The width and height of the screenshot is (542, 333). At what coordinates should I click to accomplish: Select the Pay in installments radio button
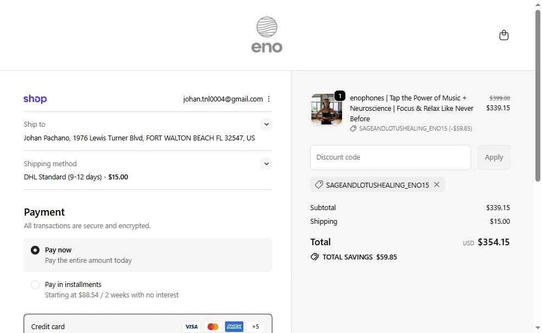[35, 285]
